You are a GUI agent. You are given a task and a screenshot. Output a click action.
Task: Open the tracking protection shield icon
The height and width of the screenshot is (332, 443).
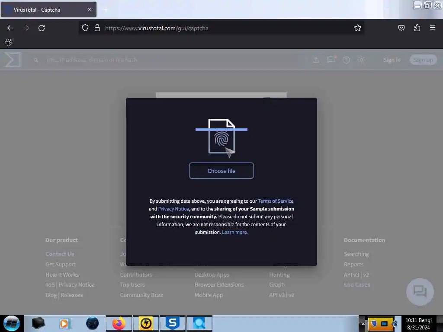tap(85, 28)
